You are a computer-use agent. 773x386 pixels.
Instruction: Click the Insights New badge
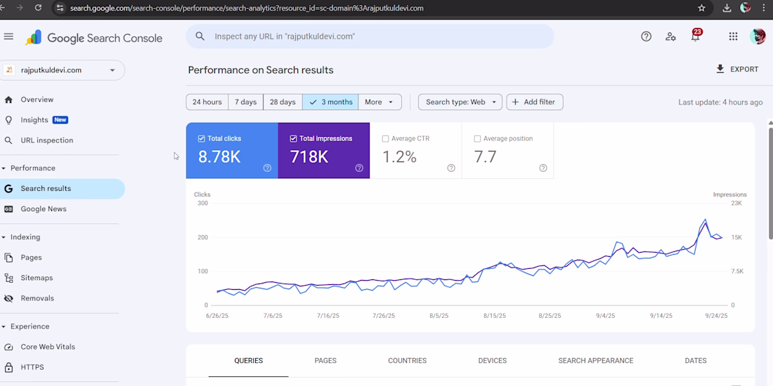click(60, 120)
